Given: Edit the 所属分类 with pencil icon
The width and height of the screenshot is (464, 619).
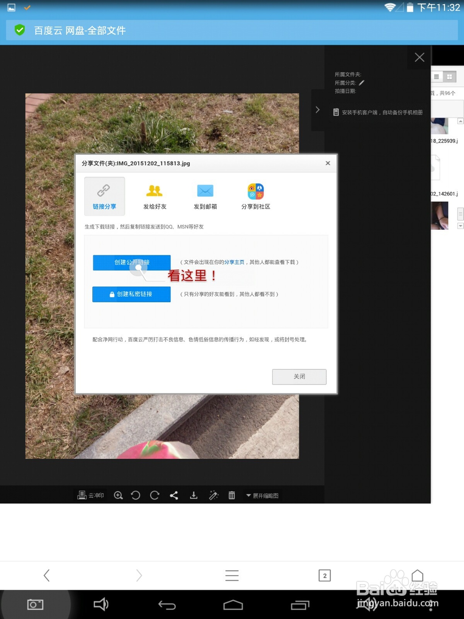Looking at the screenshot, I should [x=361, y=83].
